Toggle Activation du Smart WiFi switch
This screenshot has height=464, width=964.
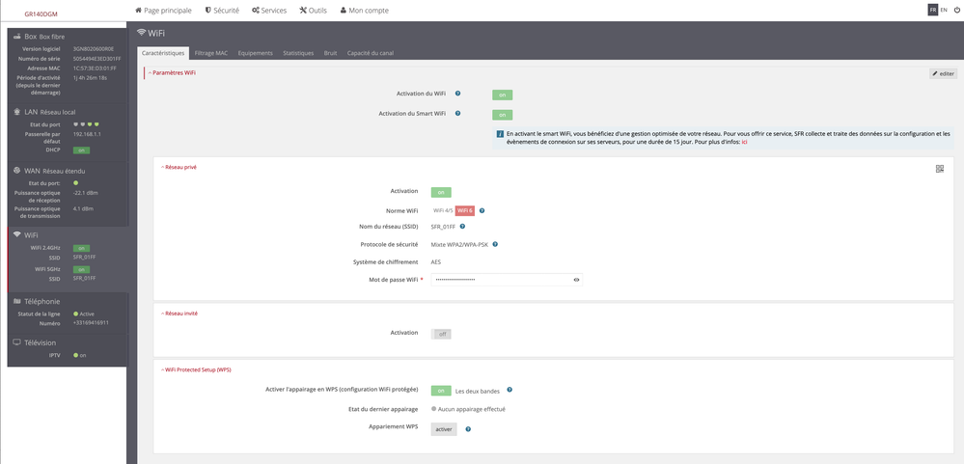[502, 115]
